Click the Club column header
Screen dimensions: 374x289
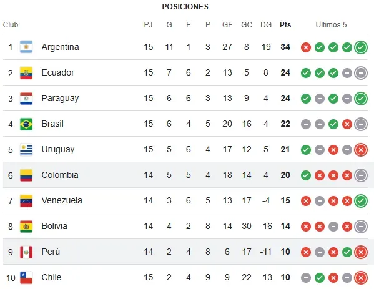(11, 25)
